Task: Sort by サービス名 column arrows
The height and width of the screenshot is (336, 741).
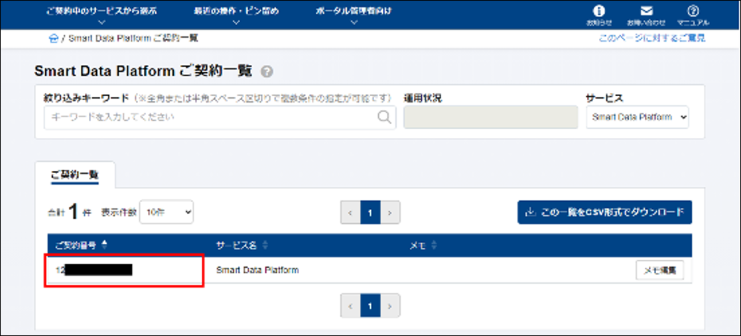Action: point(265,245)
